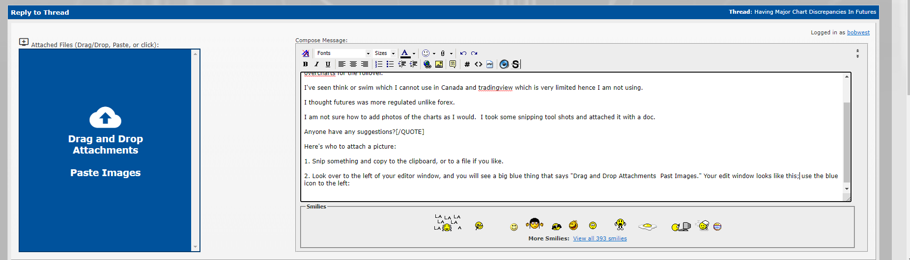The height and width of the screenshot is (260, 910).
Task: Wrap HTML tags with angle brackets icon
Action: [479, 64]
